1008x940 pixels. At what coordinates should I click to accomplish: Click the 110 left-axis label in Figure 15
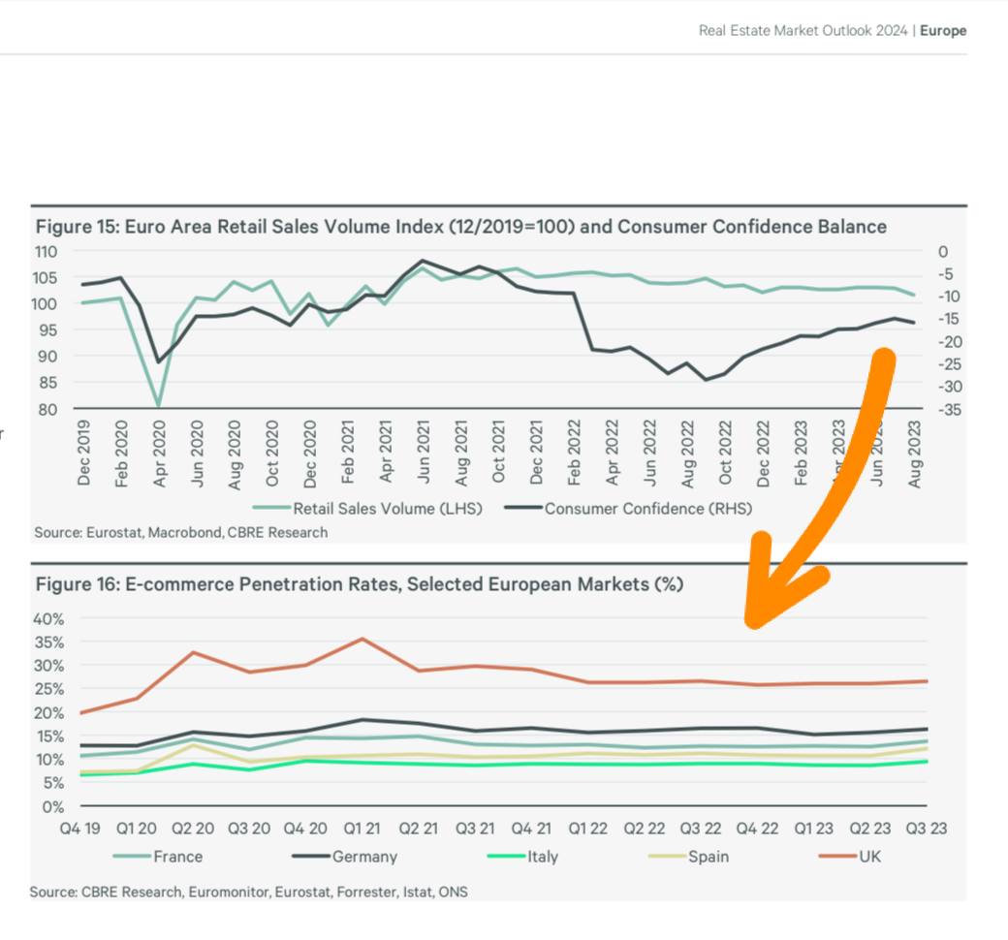coord(47,251)
